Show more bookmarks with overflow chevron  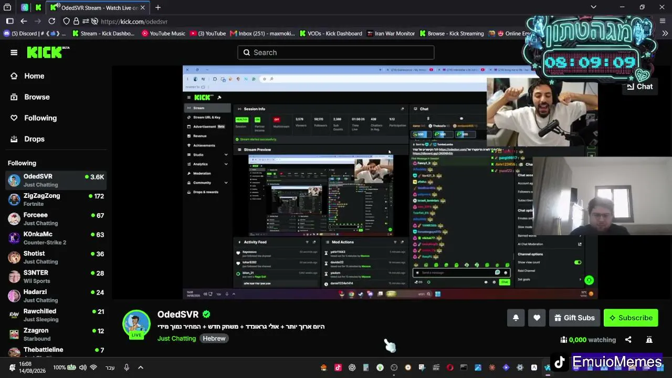[665, 34]
